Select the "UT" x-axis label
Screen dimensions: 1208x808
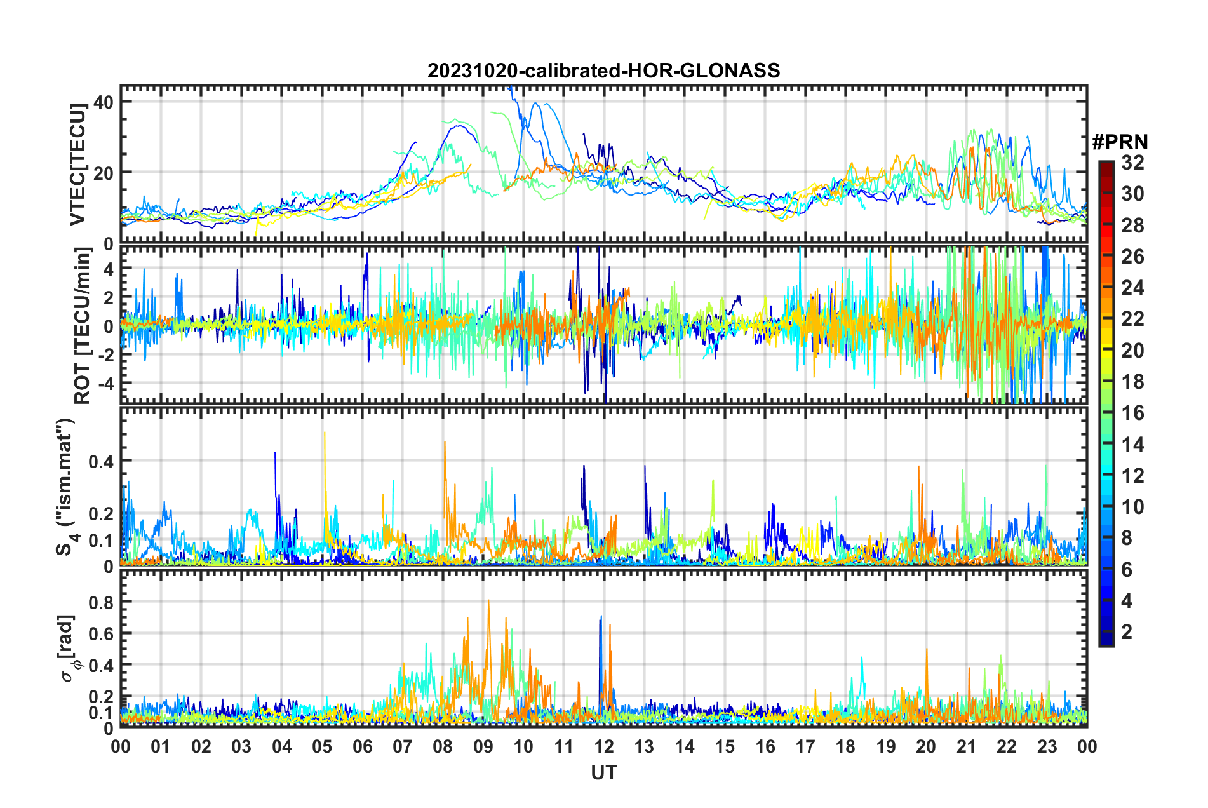coord(604,772)
